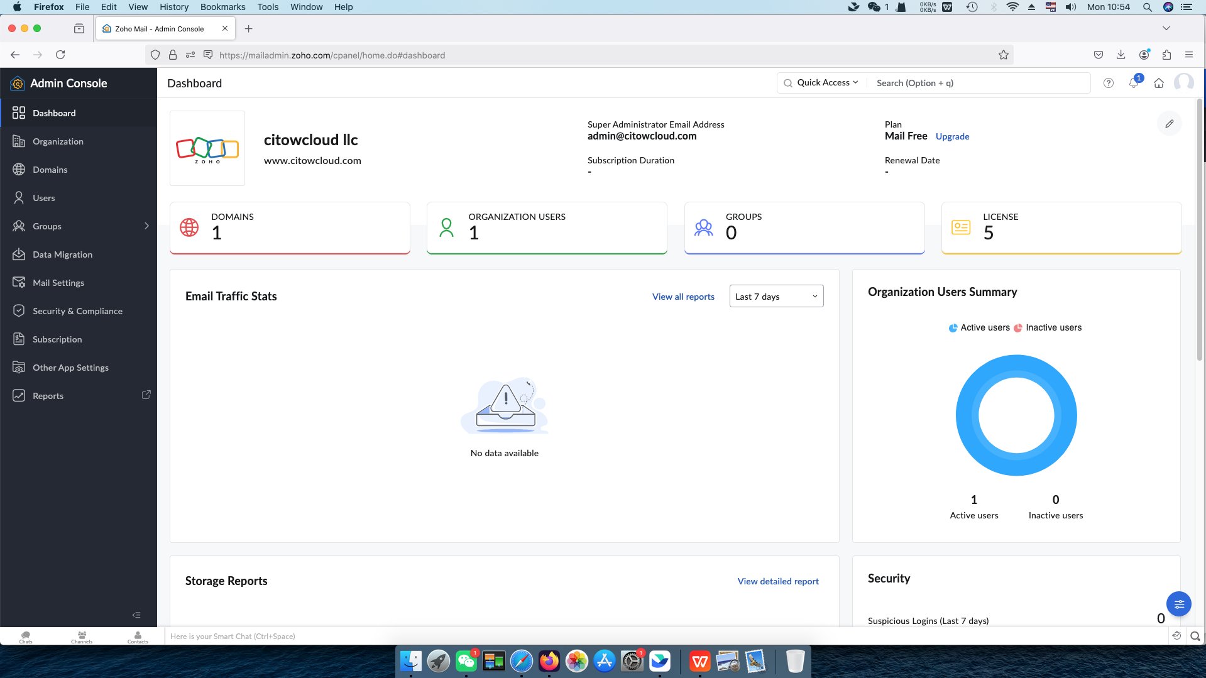Open the notifications bell icon
Screen dimensions: 1206x678
[x=1134, y=83]
